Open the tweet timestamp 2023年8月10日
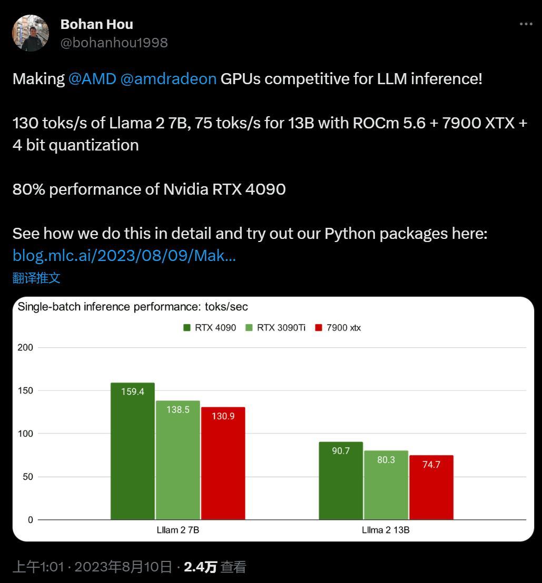 (123, 567)
